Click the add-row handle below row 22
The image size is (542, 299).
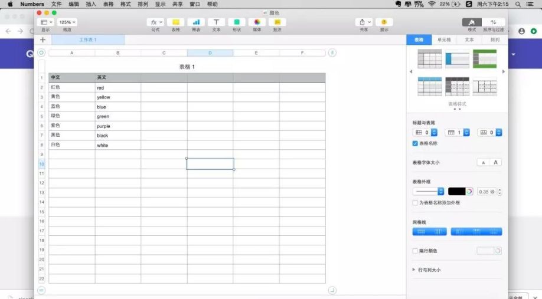coord(41,290)
